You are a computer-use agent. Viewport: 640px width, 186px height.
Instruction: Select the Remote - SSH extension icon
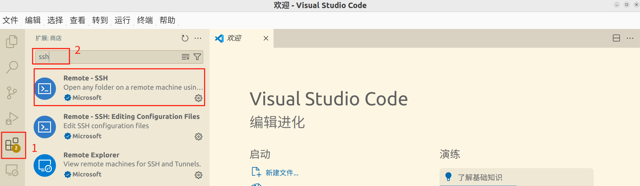45,89
